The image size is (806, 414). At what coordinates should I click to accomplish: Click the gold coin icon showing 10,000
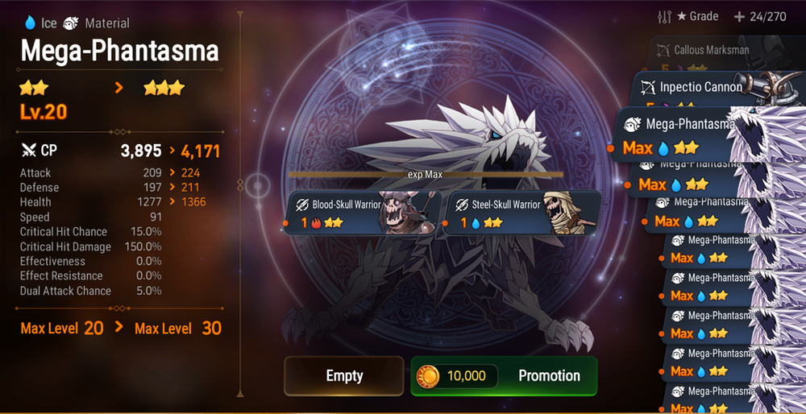428,376
